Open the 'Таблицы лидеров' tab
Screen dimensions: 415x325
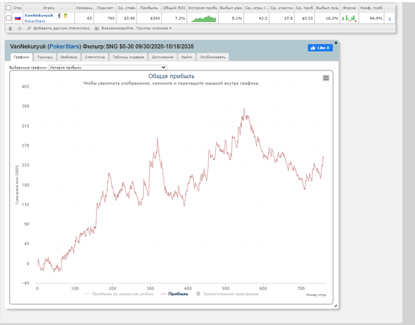(128, 57)
